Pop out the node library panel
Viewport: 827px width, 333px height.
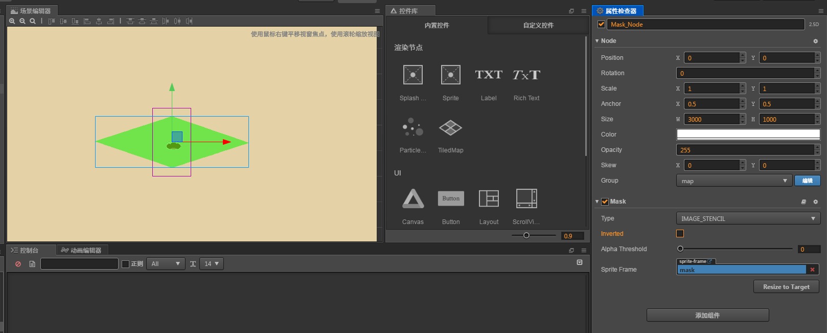571,11
